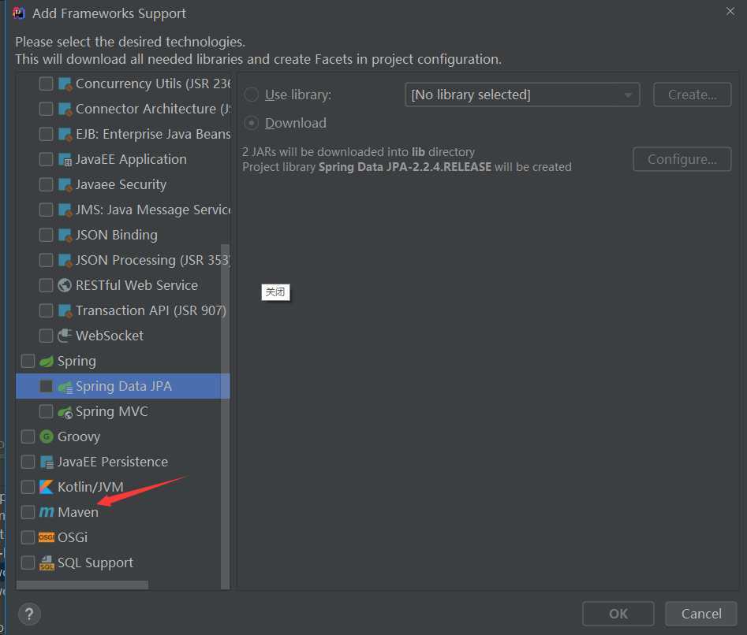
Task: Click the Groovy green G icon
Action: [x=47, y=436]
